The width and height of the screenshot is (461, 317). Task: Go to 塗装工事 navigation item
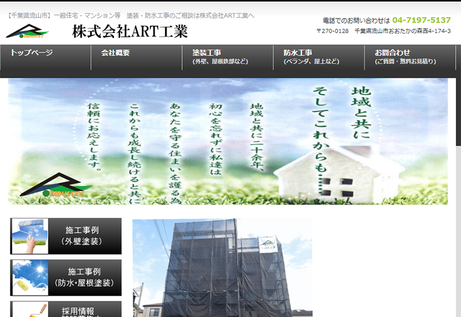click(228, 58)
